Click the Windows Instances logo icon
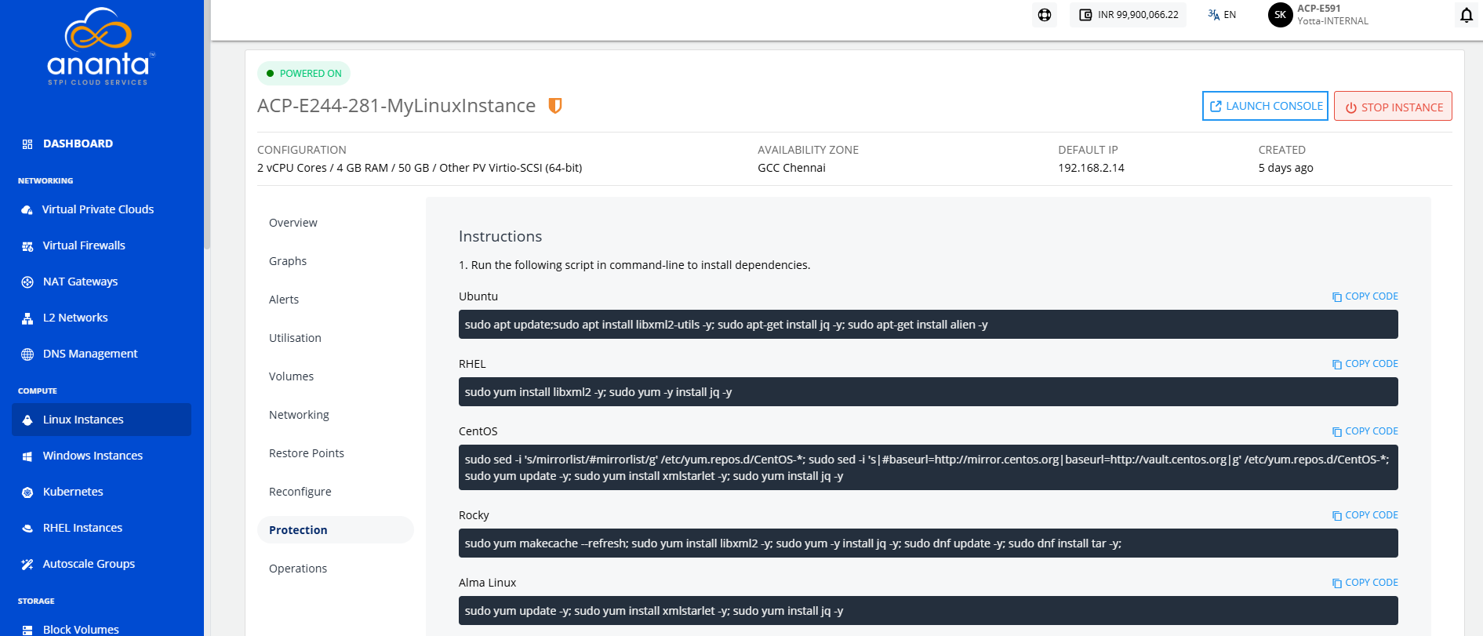 click(x=27, y=456)
